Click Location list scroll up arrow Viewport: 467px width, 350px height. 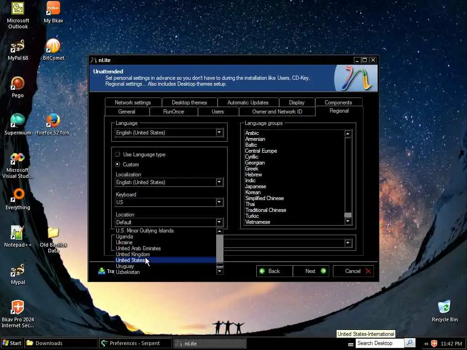point(219,231)
